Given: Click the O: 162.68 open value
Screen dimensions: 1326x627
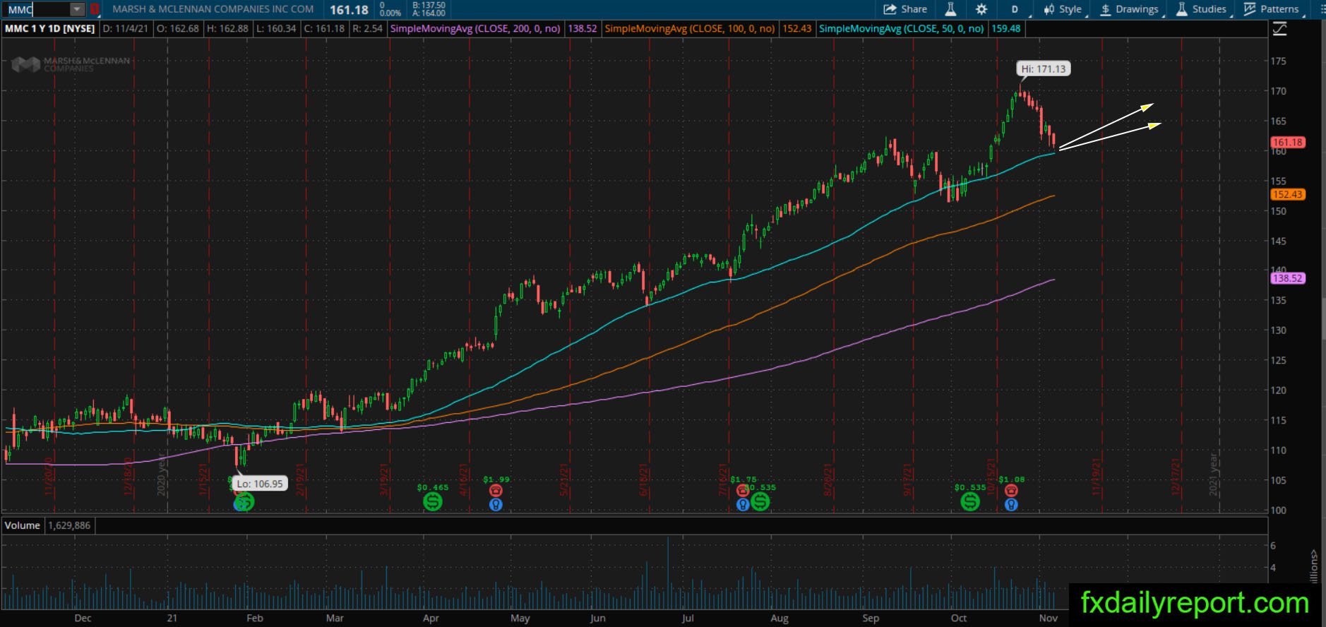Looking at the screenshot, I should [178, 29].
